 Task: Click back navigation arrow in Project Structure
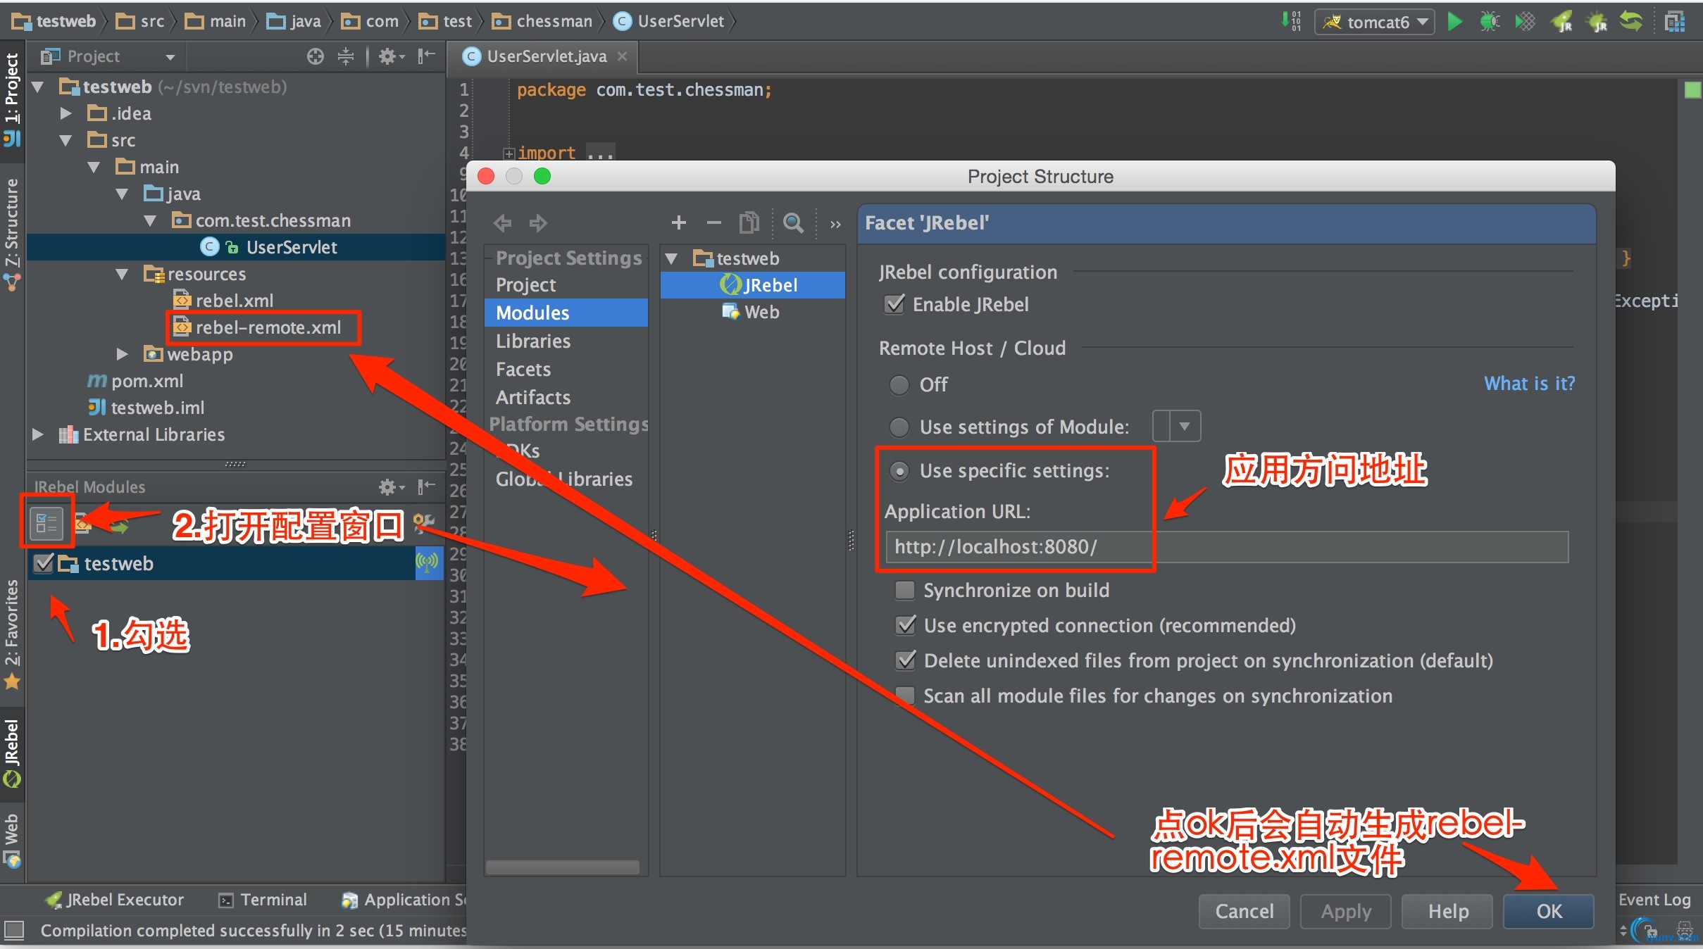coord(503,223)
